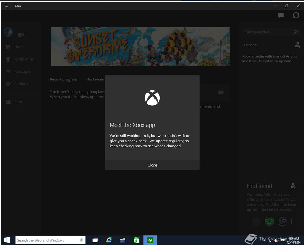Click add friend icon beside Friends
304x246 pixels.
[298, 45]
